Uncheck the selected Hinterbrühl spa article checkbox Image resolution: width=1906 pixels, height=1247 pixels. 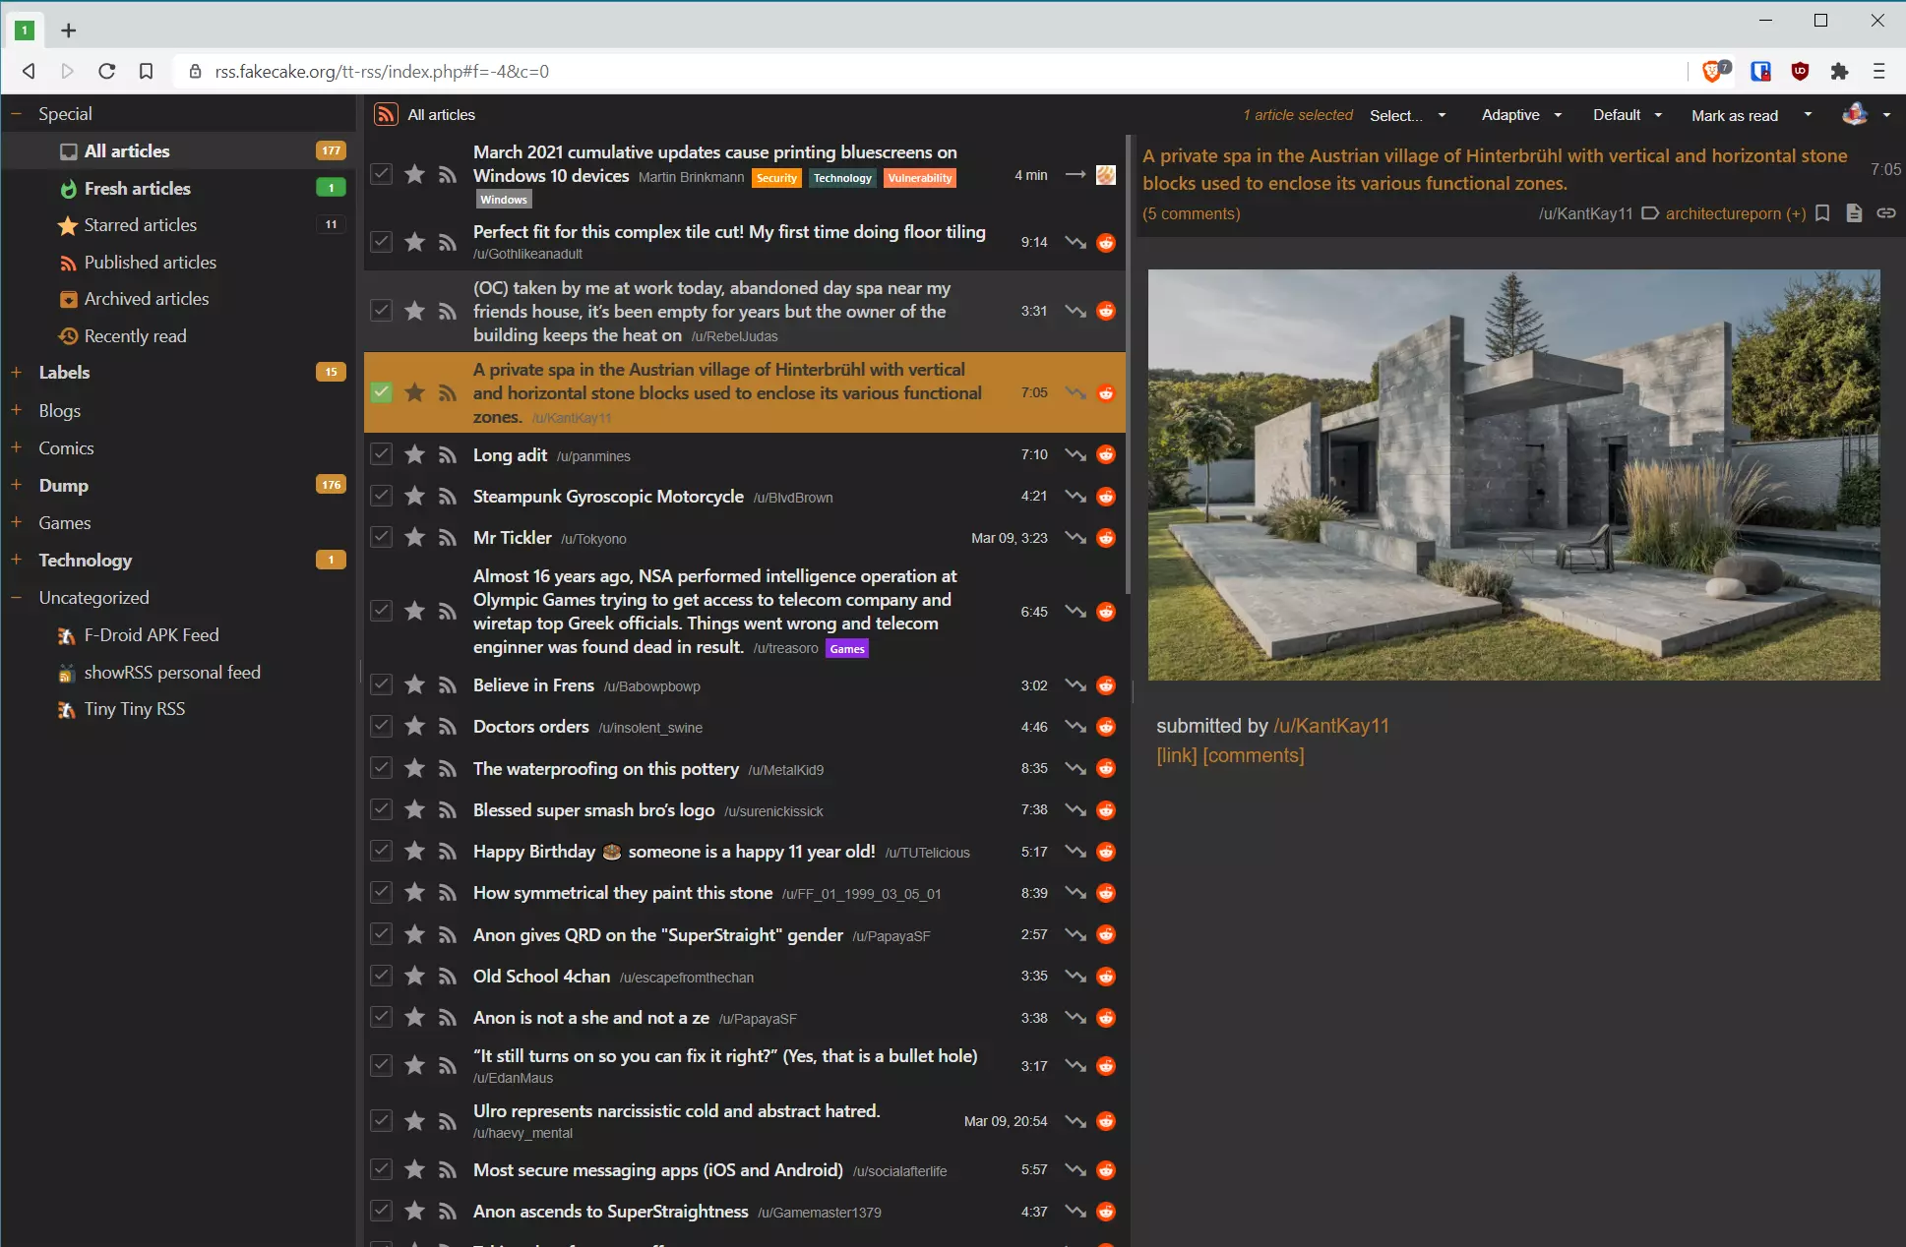[382, 392]
